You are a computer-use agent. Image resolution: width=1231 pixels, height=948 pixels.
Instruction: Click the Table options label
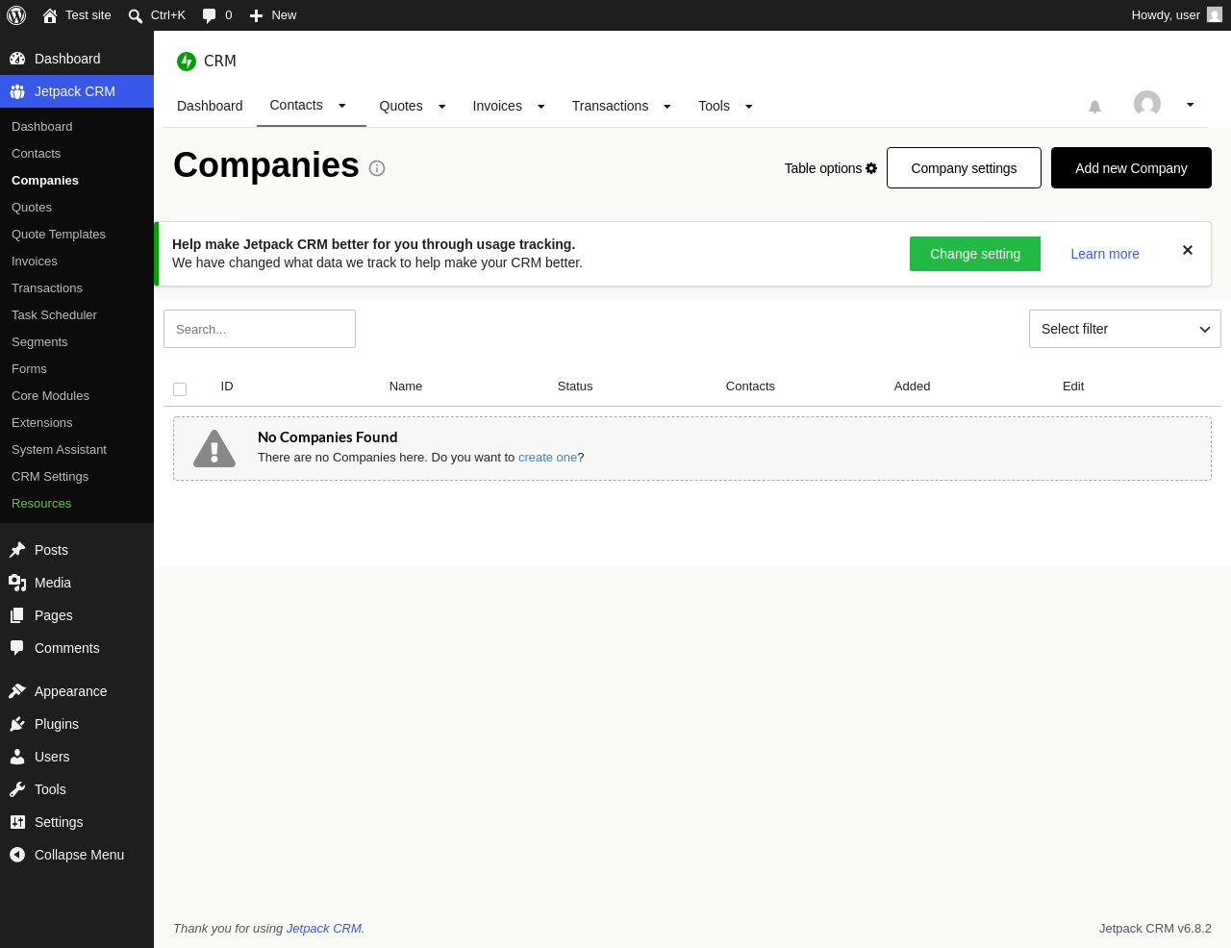(x=823, y=168)
